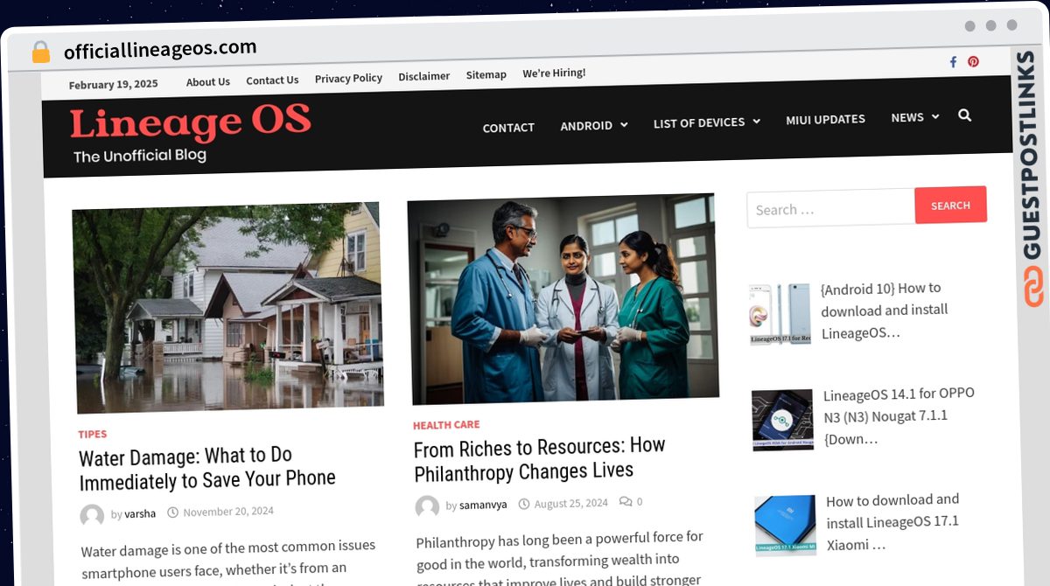View author samanvya's posts
The height and width of the screenshot is (586, 1050).
(x=483, y=506)
